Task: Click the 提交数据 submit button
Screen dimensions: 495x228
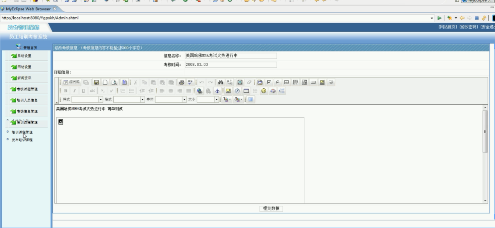Action: click(271, 208)
